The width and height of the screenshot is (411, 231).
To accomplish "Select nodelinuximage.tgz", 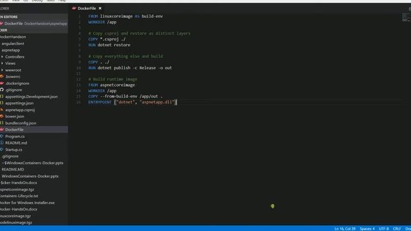I will click(x=16, y=223).
